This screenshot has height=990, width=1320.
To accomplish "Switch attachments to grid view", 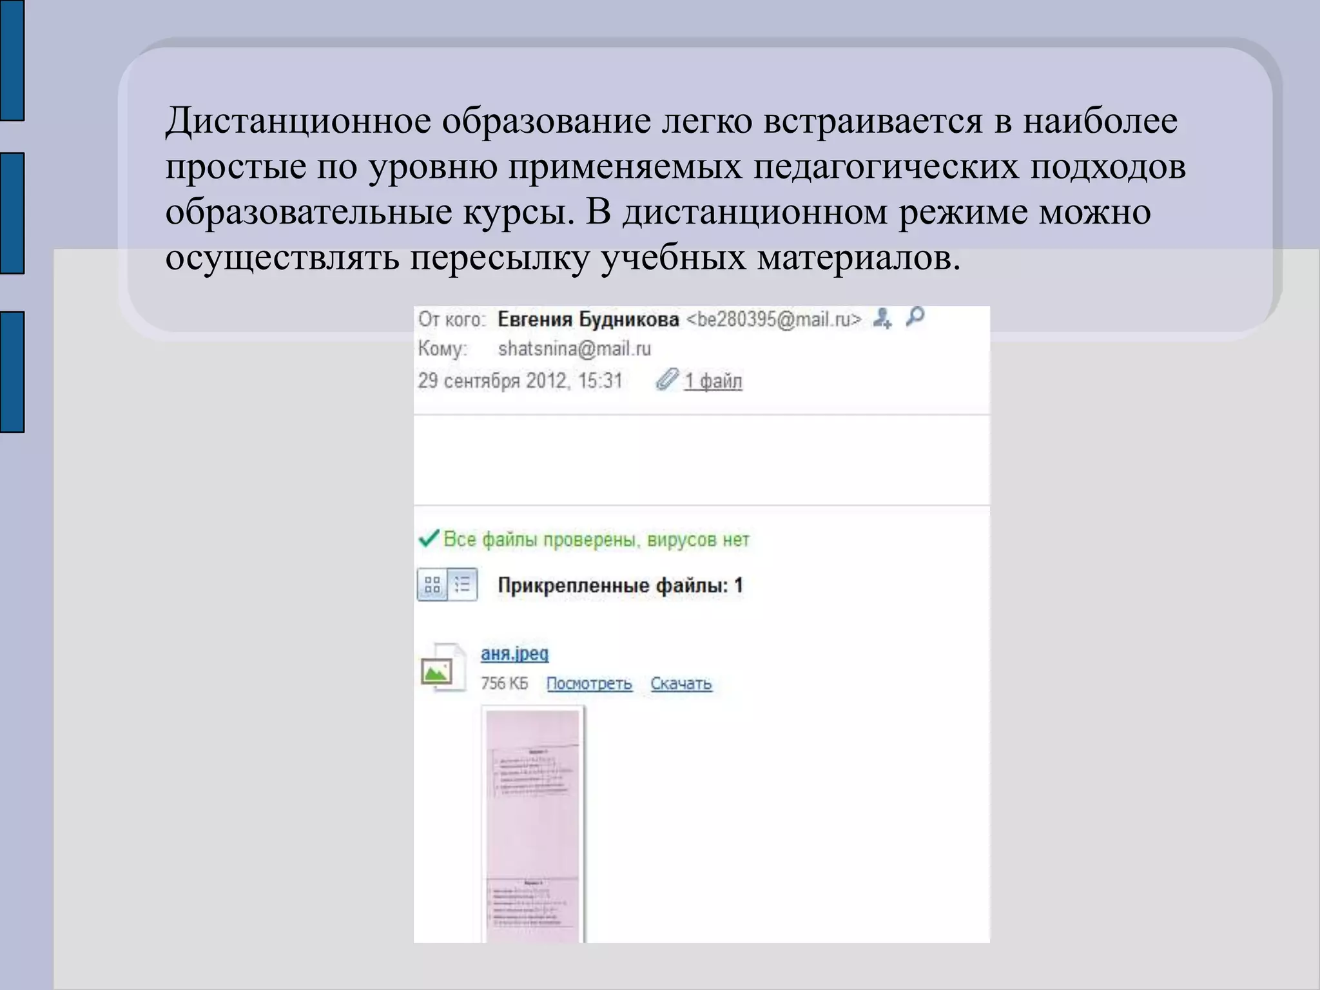I will (432, 585).
